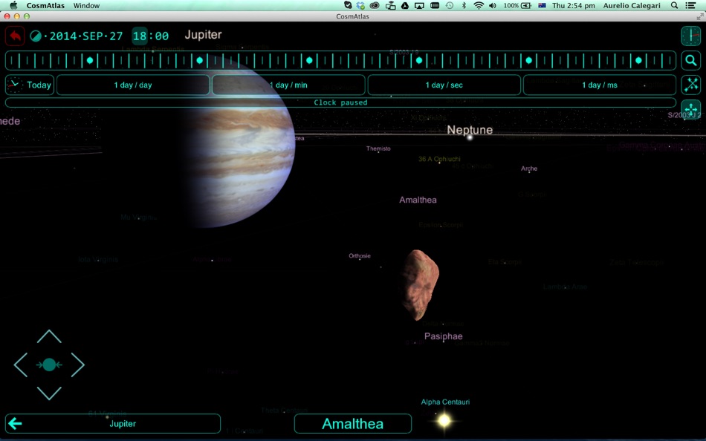Open the search magnifier icon
This screenshot has height=441, width=706.
pyautogui.click(x=690, y=60)
